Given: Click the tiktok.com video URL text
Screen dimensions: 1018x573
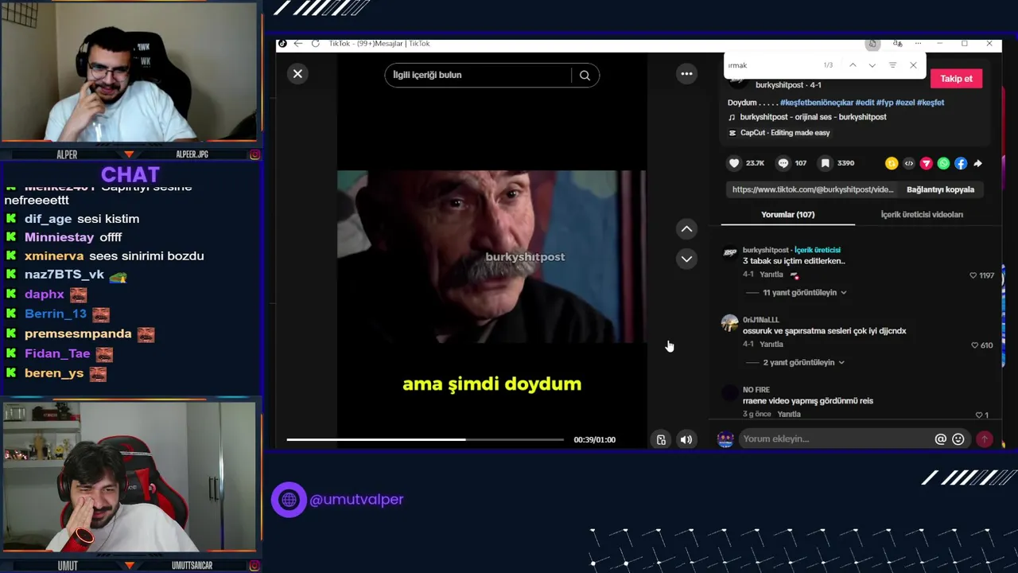Looking at the screenshot, I should click(x=813, y=189).
